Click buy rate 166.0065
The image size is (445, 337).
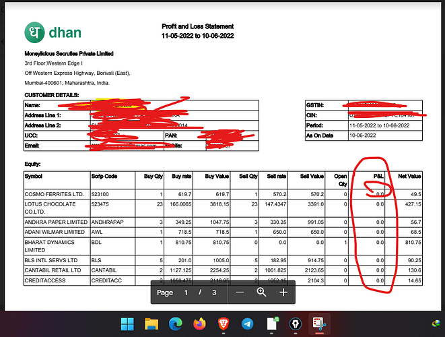pos(180,204)
